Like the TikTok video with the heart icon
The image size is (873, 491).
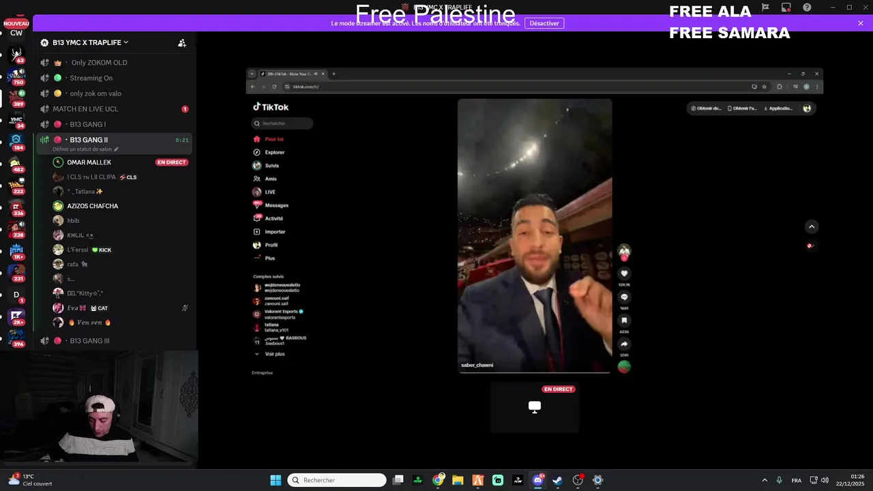point(624,273)
